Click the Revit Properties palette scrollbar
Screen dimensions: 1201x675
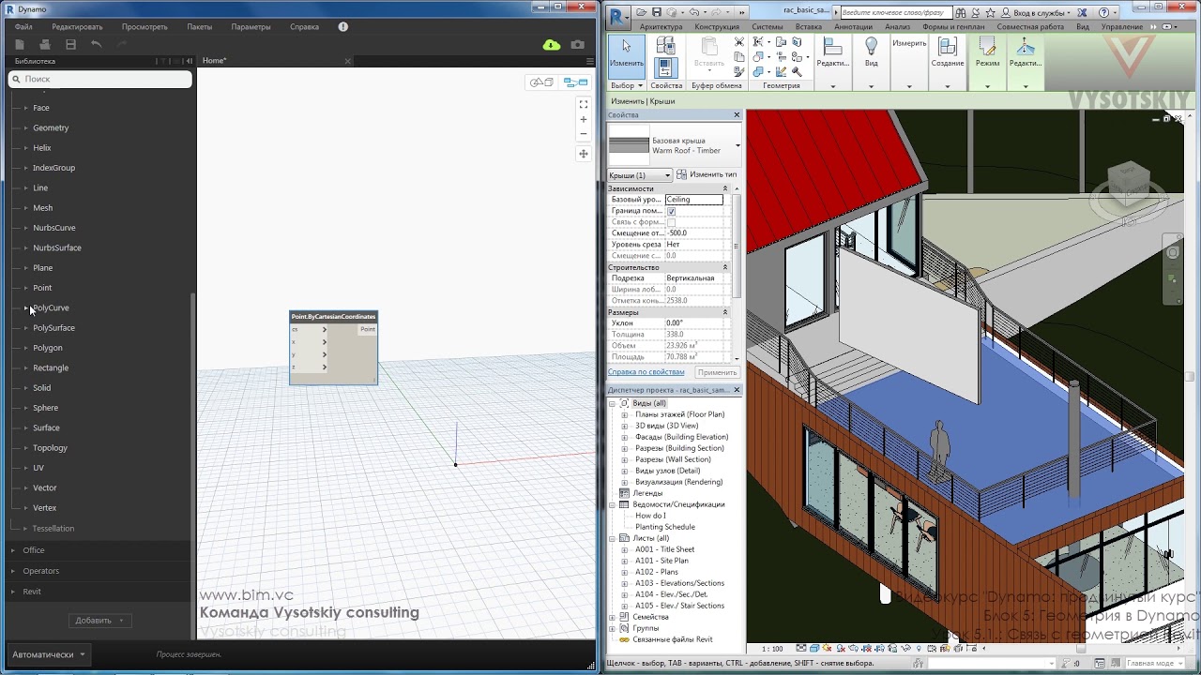click(737, 244)
